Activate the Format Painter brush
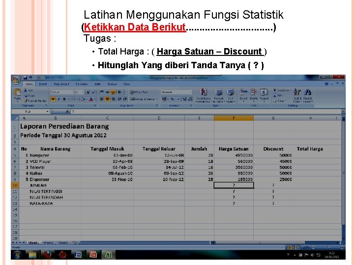This screenshot has height=265, width=354. 35,101
